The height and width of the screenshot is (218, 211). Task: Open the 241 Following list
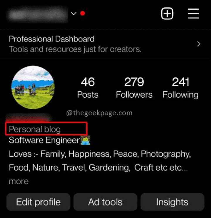click(x=181, y=88)
